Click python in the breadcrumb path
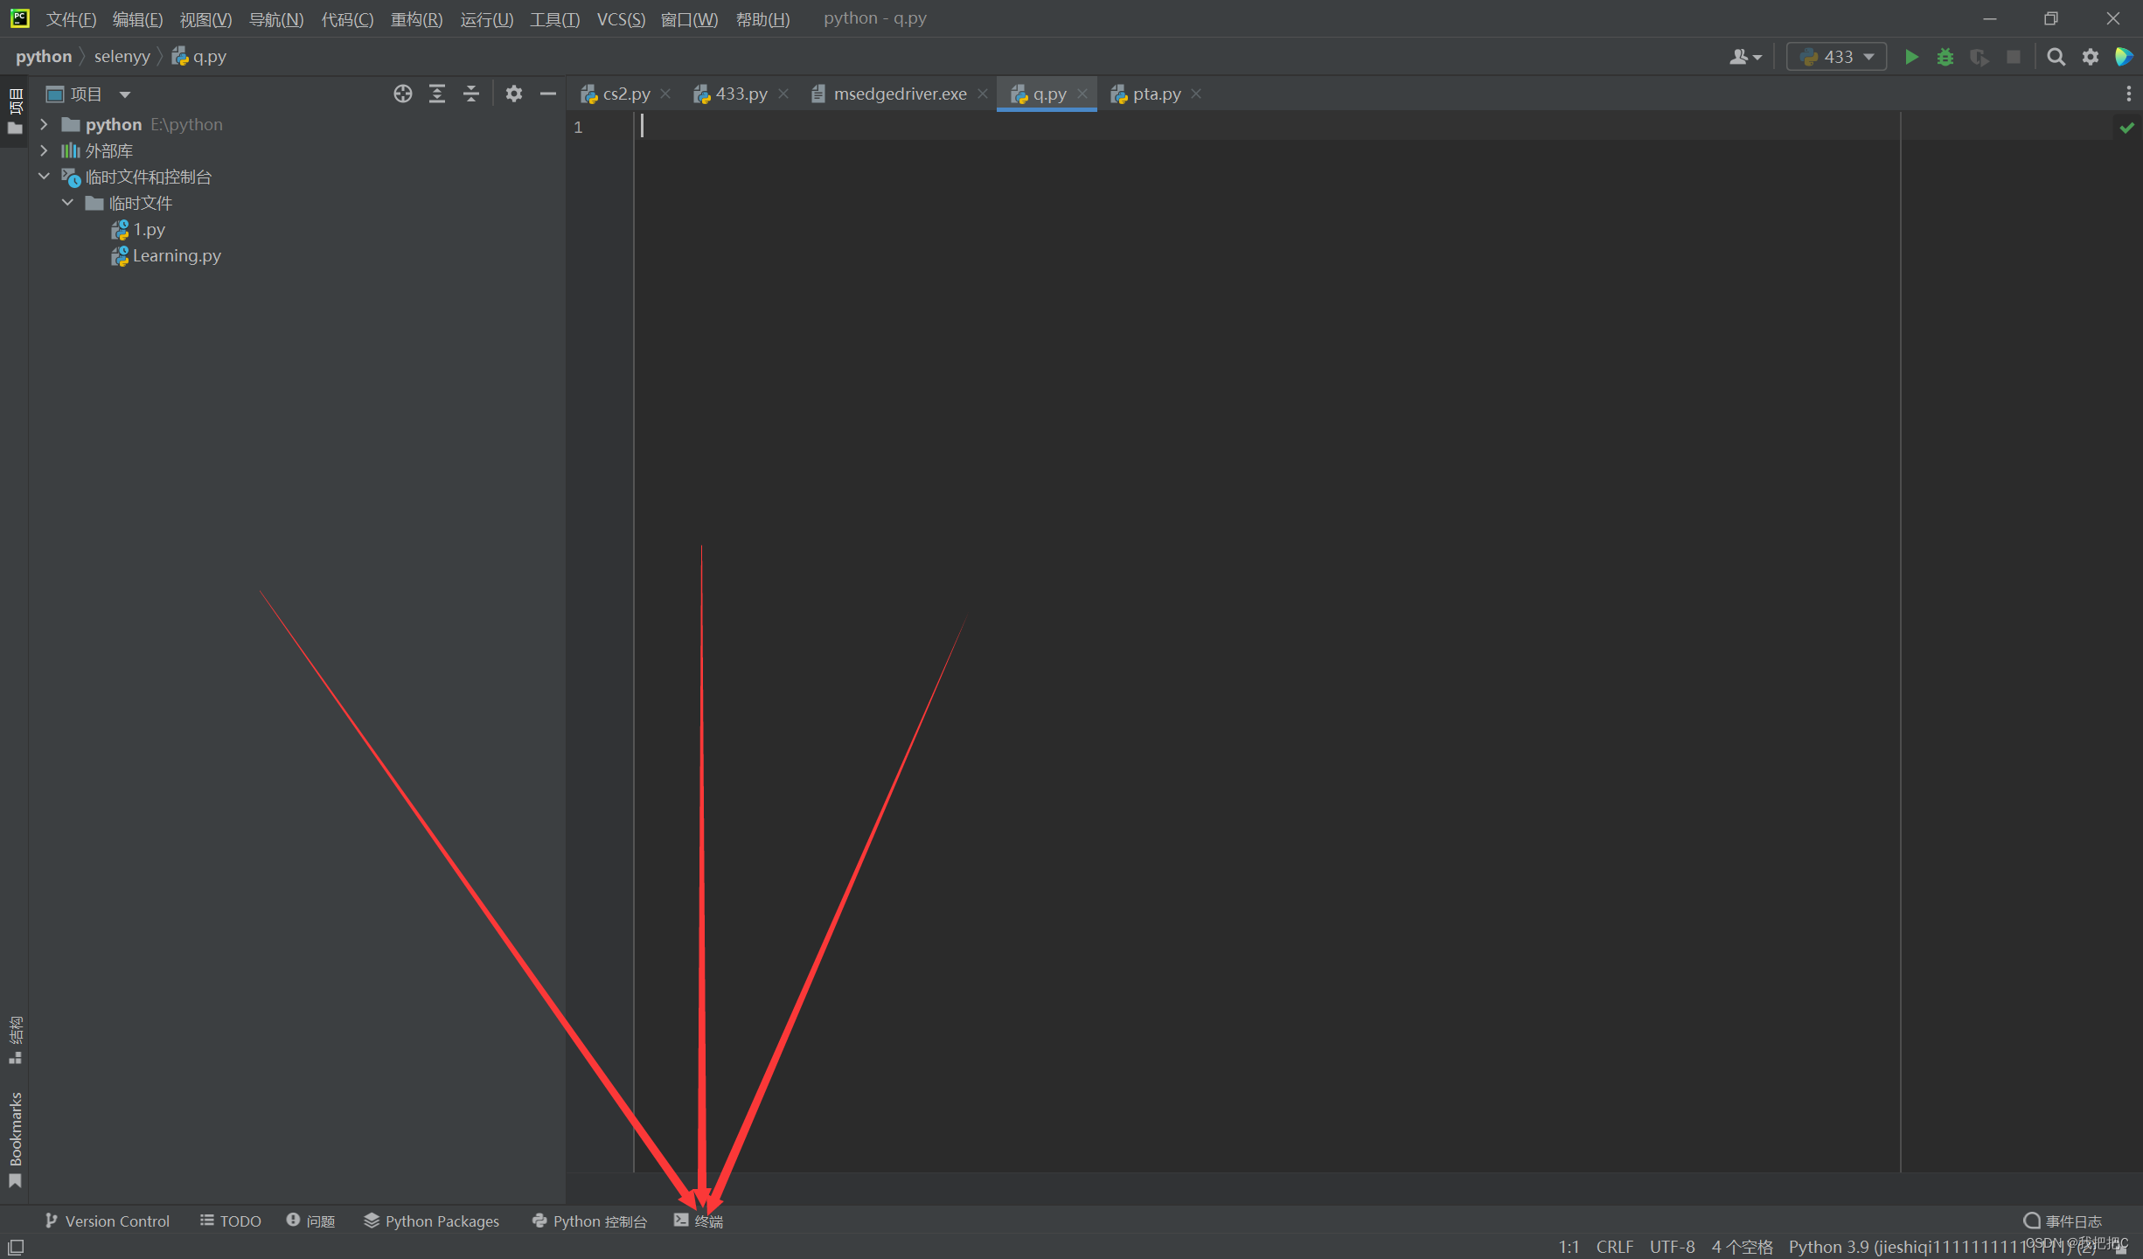 click(x=44, y=57)
